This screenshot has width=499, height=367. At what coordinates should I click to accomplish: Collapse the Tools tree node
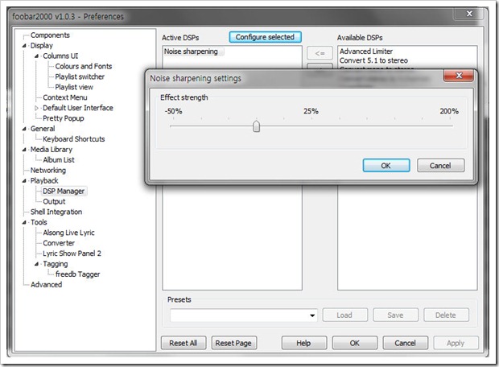[x=24, y=222]
